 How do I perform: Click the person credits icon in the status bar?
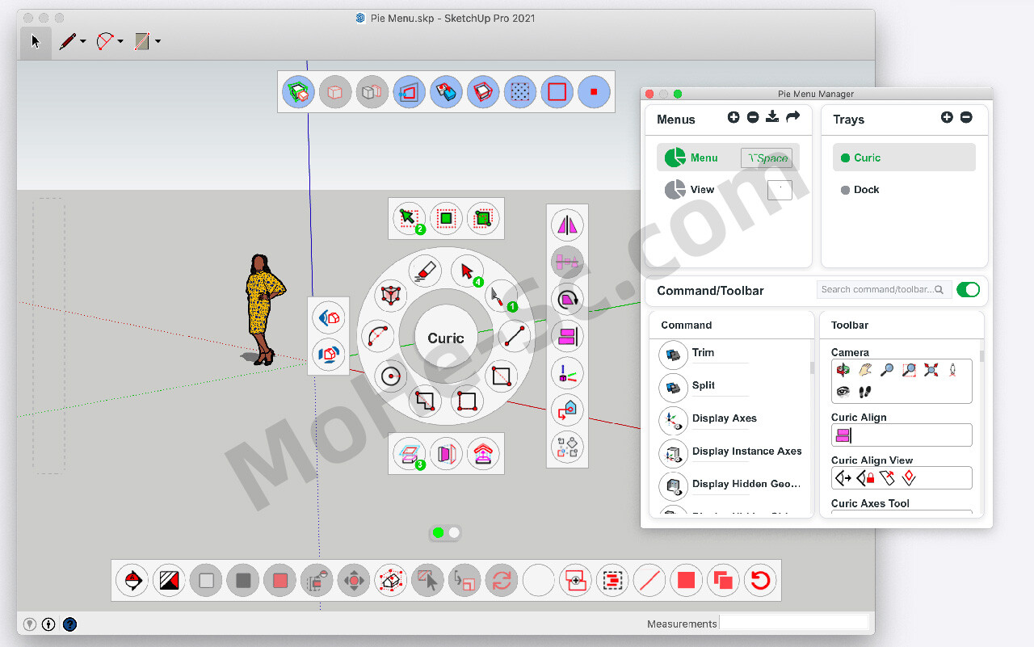tap(49, 624)
